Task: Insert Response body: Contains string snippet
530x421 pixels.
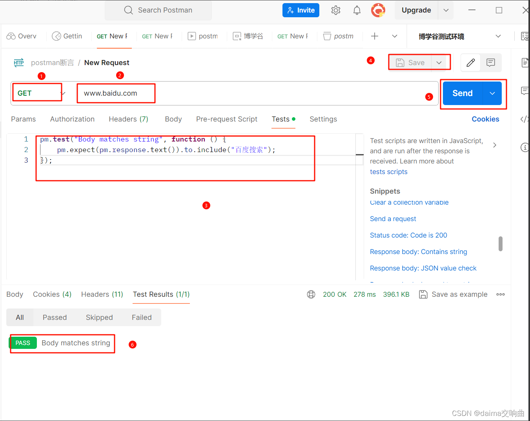Action: [x=419, y=252]
